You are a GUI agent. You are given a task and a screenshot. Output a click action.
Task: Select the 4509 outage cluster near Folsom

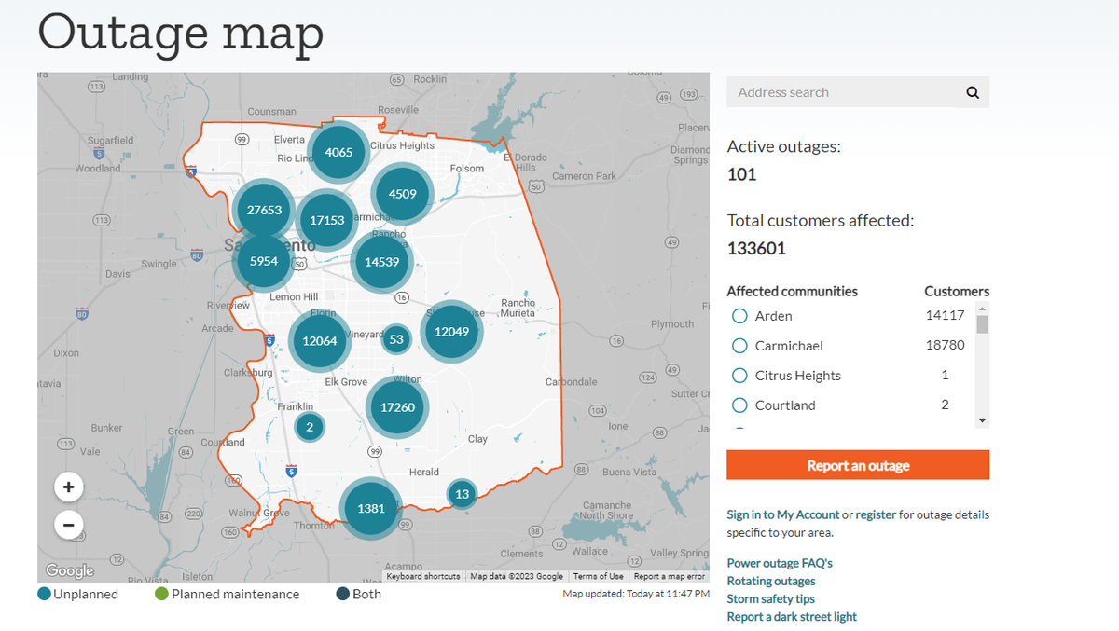[x=402, y=194]
